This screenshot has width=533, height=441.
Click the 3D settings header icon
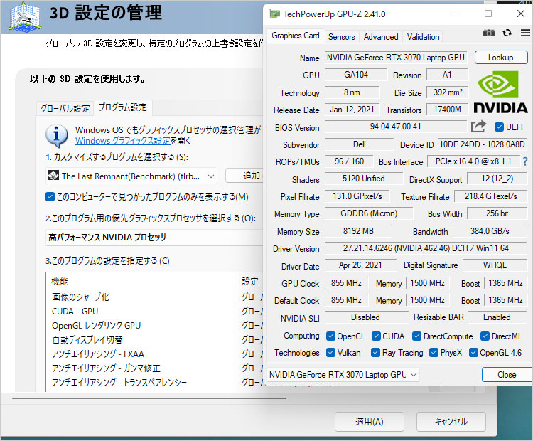tap(24, 16)
